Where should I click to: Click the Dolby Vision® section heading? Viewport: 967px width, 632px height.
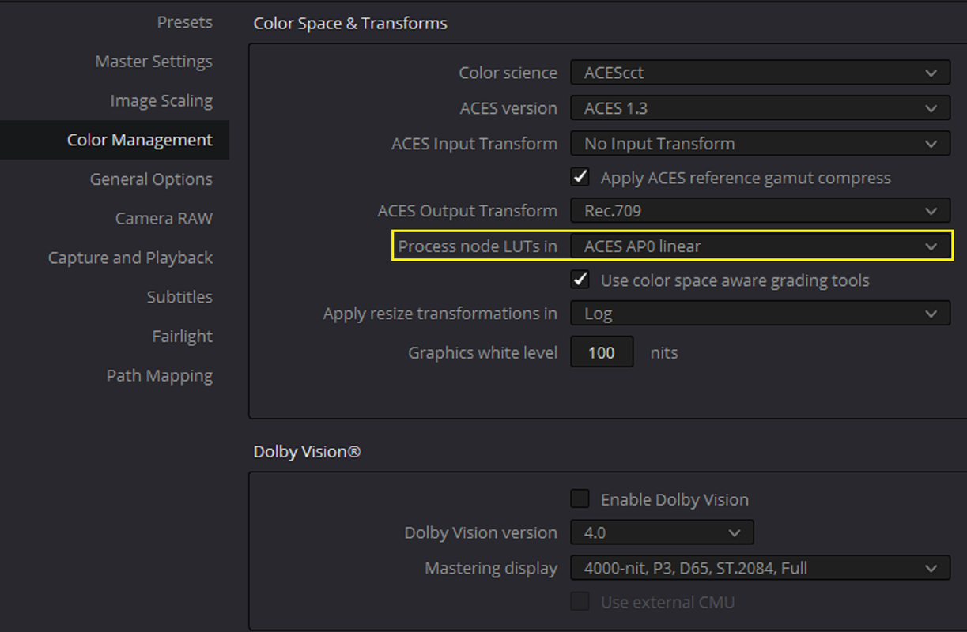click(x=307, y=452)
